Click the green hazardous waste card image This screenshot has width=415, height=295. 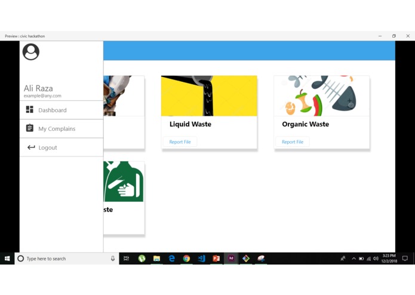click(x=124, y=182)
